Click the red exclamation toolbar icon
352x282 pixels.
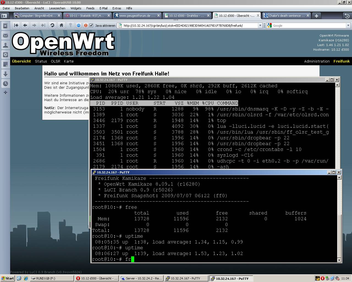[86, 25]
